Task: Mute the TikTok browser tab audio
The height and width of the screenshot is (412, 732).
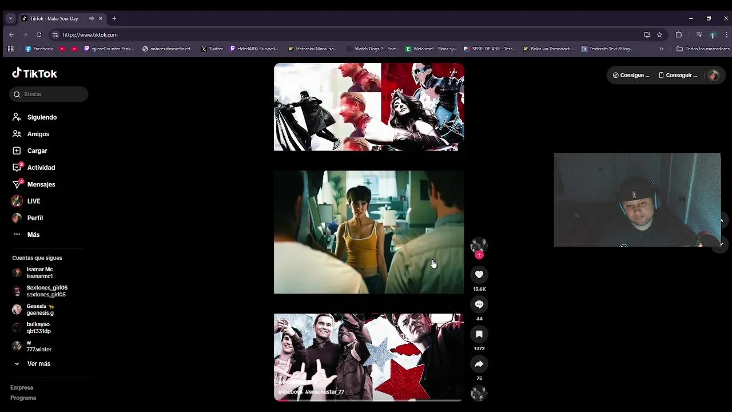Action: click(x=91, y=18)
